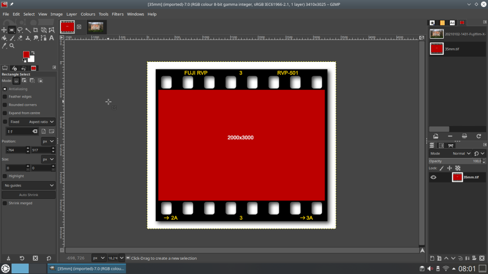Choose Subtract from selection mode
The height and width of the screenshot is (274, 488).
32,81
